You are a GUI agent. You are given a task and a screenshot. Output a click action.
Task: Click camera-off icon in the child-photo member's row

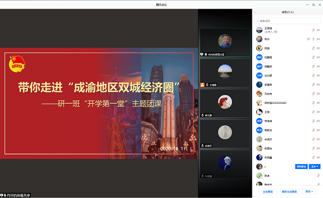(x=319, y=39)
